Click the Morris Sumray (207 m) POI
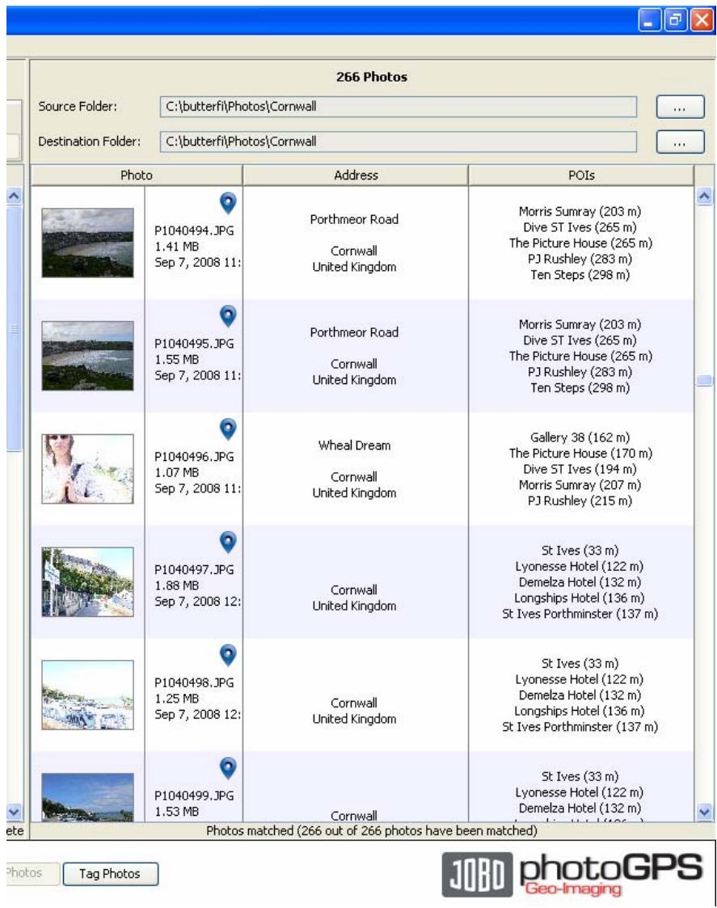 [580, 485]
